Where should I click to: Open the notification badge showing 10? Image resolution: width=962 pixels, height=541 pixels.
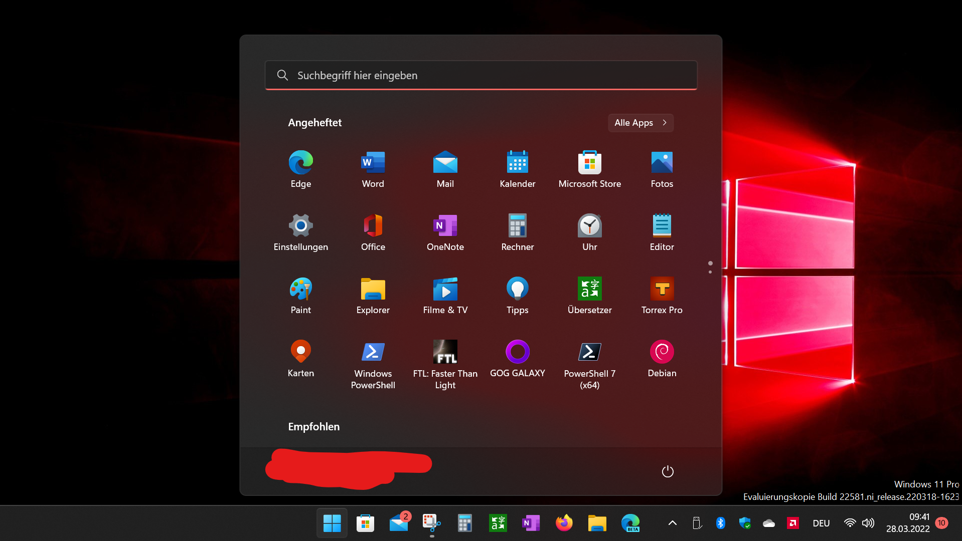click(x=941, y=523)
